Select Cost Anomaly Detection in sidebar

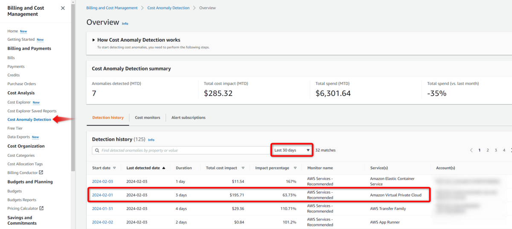pos(29,119)
